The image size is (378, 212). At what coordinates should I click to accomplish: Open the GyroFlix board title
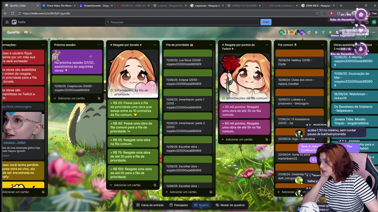pos(13,32)
